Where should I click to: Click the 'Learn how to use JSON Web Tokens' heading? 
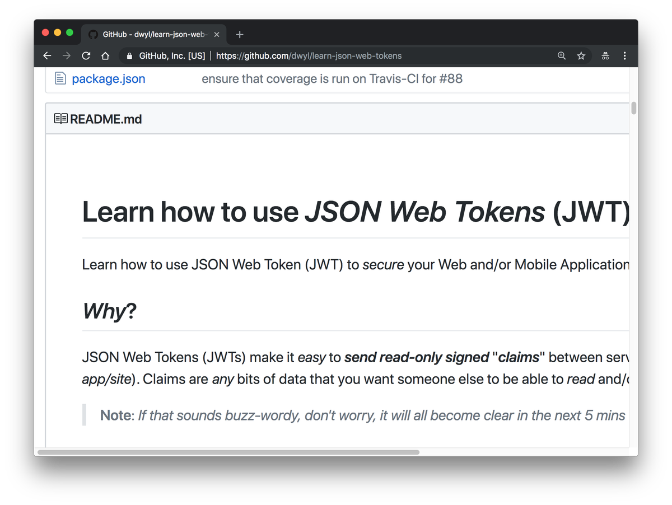click(356, 212)
